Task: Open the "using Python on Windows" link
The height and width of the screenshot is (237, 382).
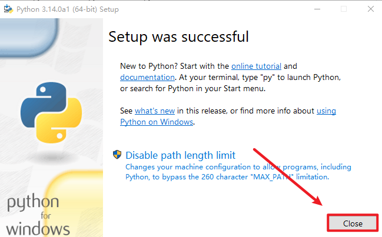Action: click(x=157, y=122)
